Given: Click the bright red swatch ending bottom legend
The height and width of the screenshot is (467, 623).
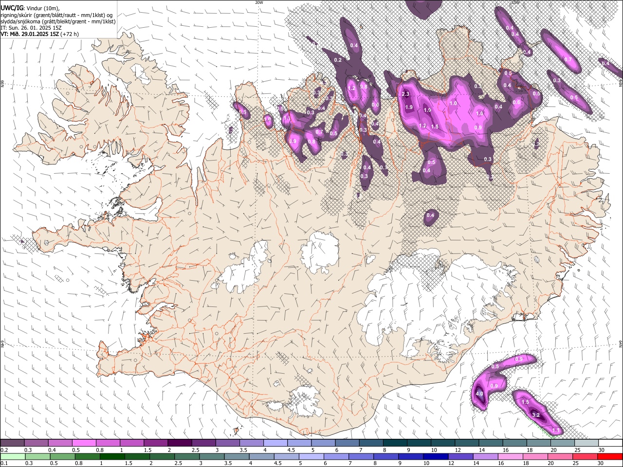Looking at the screenshot, I should pyautogui.click(x=610, y=456).
